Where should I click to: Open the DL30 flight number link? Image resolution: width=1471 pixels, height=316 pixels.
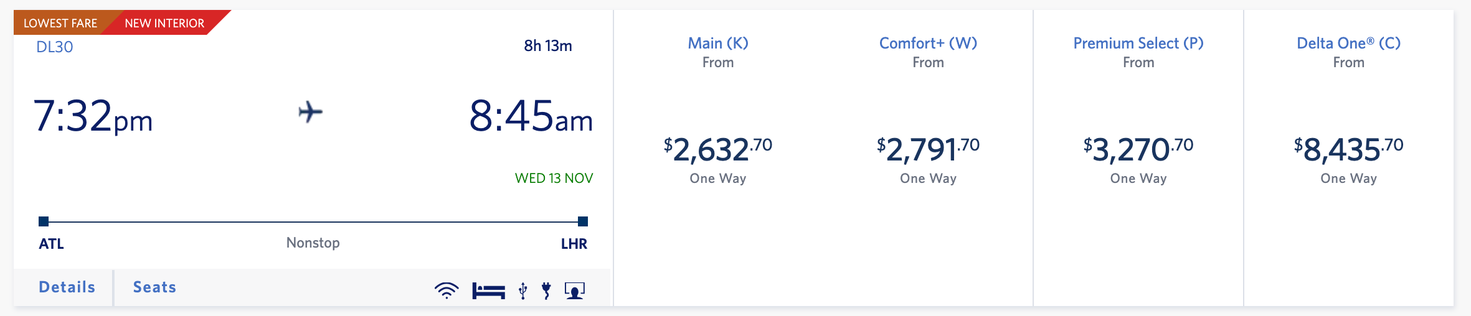coord(55,47)
